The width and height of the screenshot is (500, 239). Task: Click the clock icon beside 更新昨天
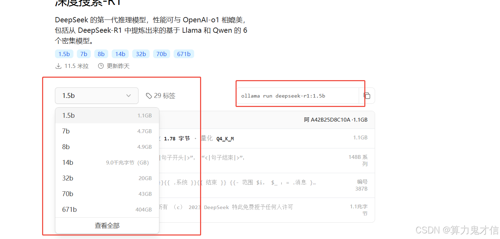click(101, 66)
